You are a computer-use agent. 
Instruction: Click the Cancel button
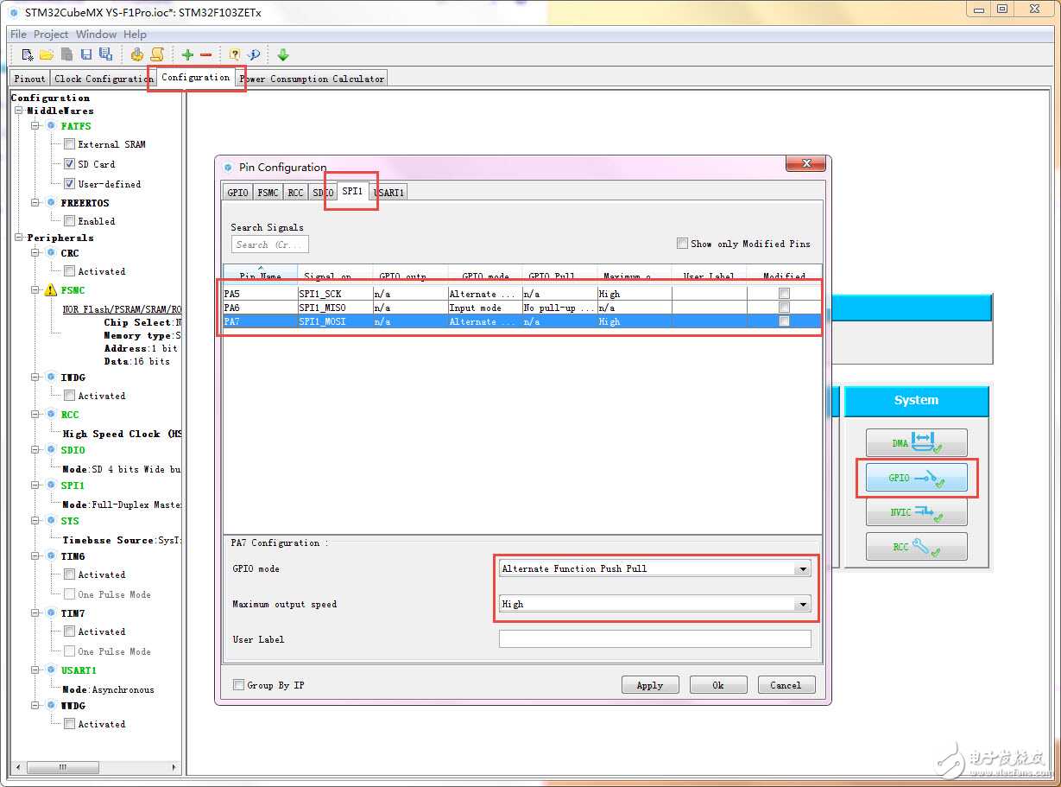pos(786,685)
